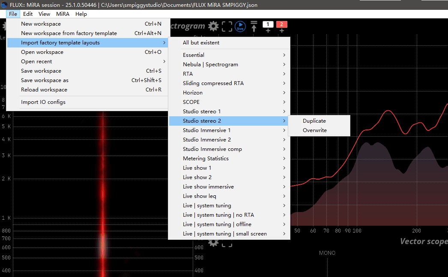Screen dimensions: 448x277
Task: Choose Duplicate for Studio stereo 2
Action: (x=319, y=121)
